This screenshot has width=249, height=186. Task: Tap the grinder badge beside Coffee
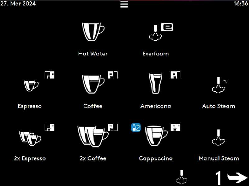click(x=113, y=75)
